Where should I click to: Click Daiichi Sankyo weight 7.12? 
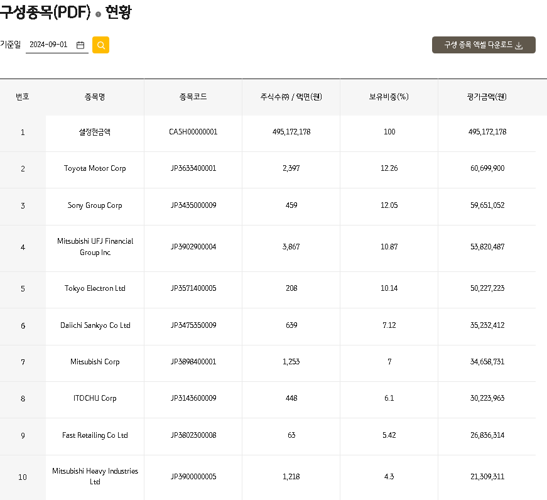point(389,325)
